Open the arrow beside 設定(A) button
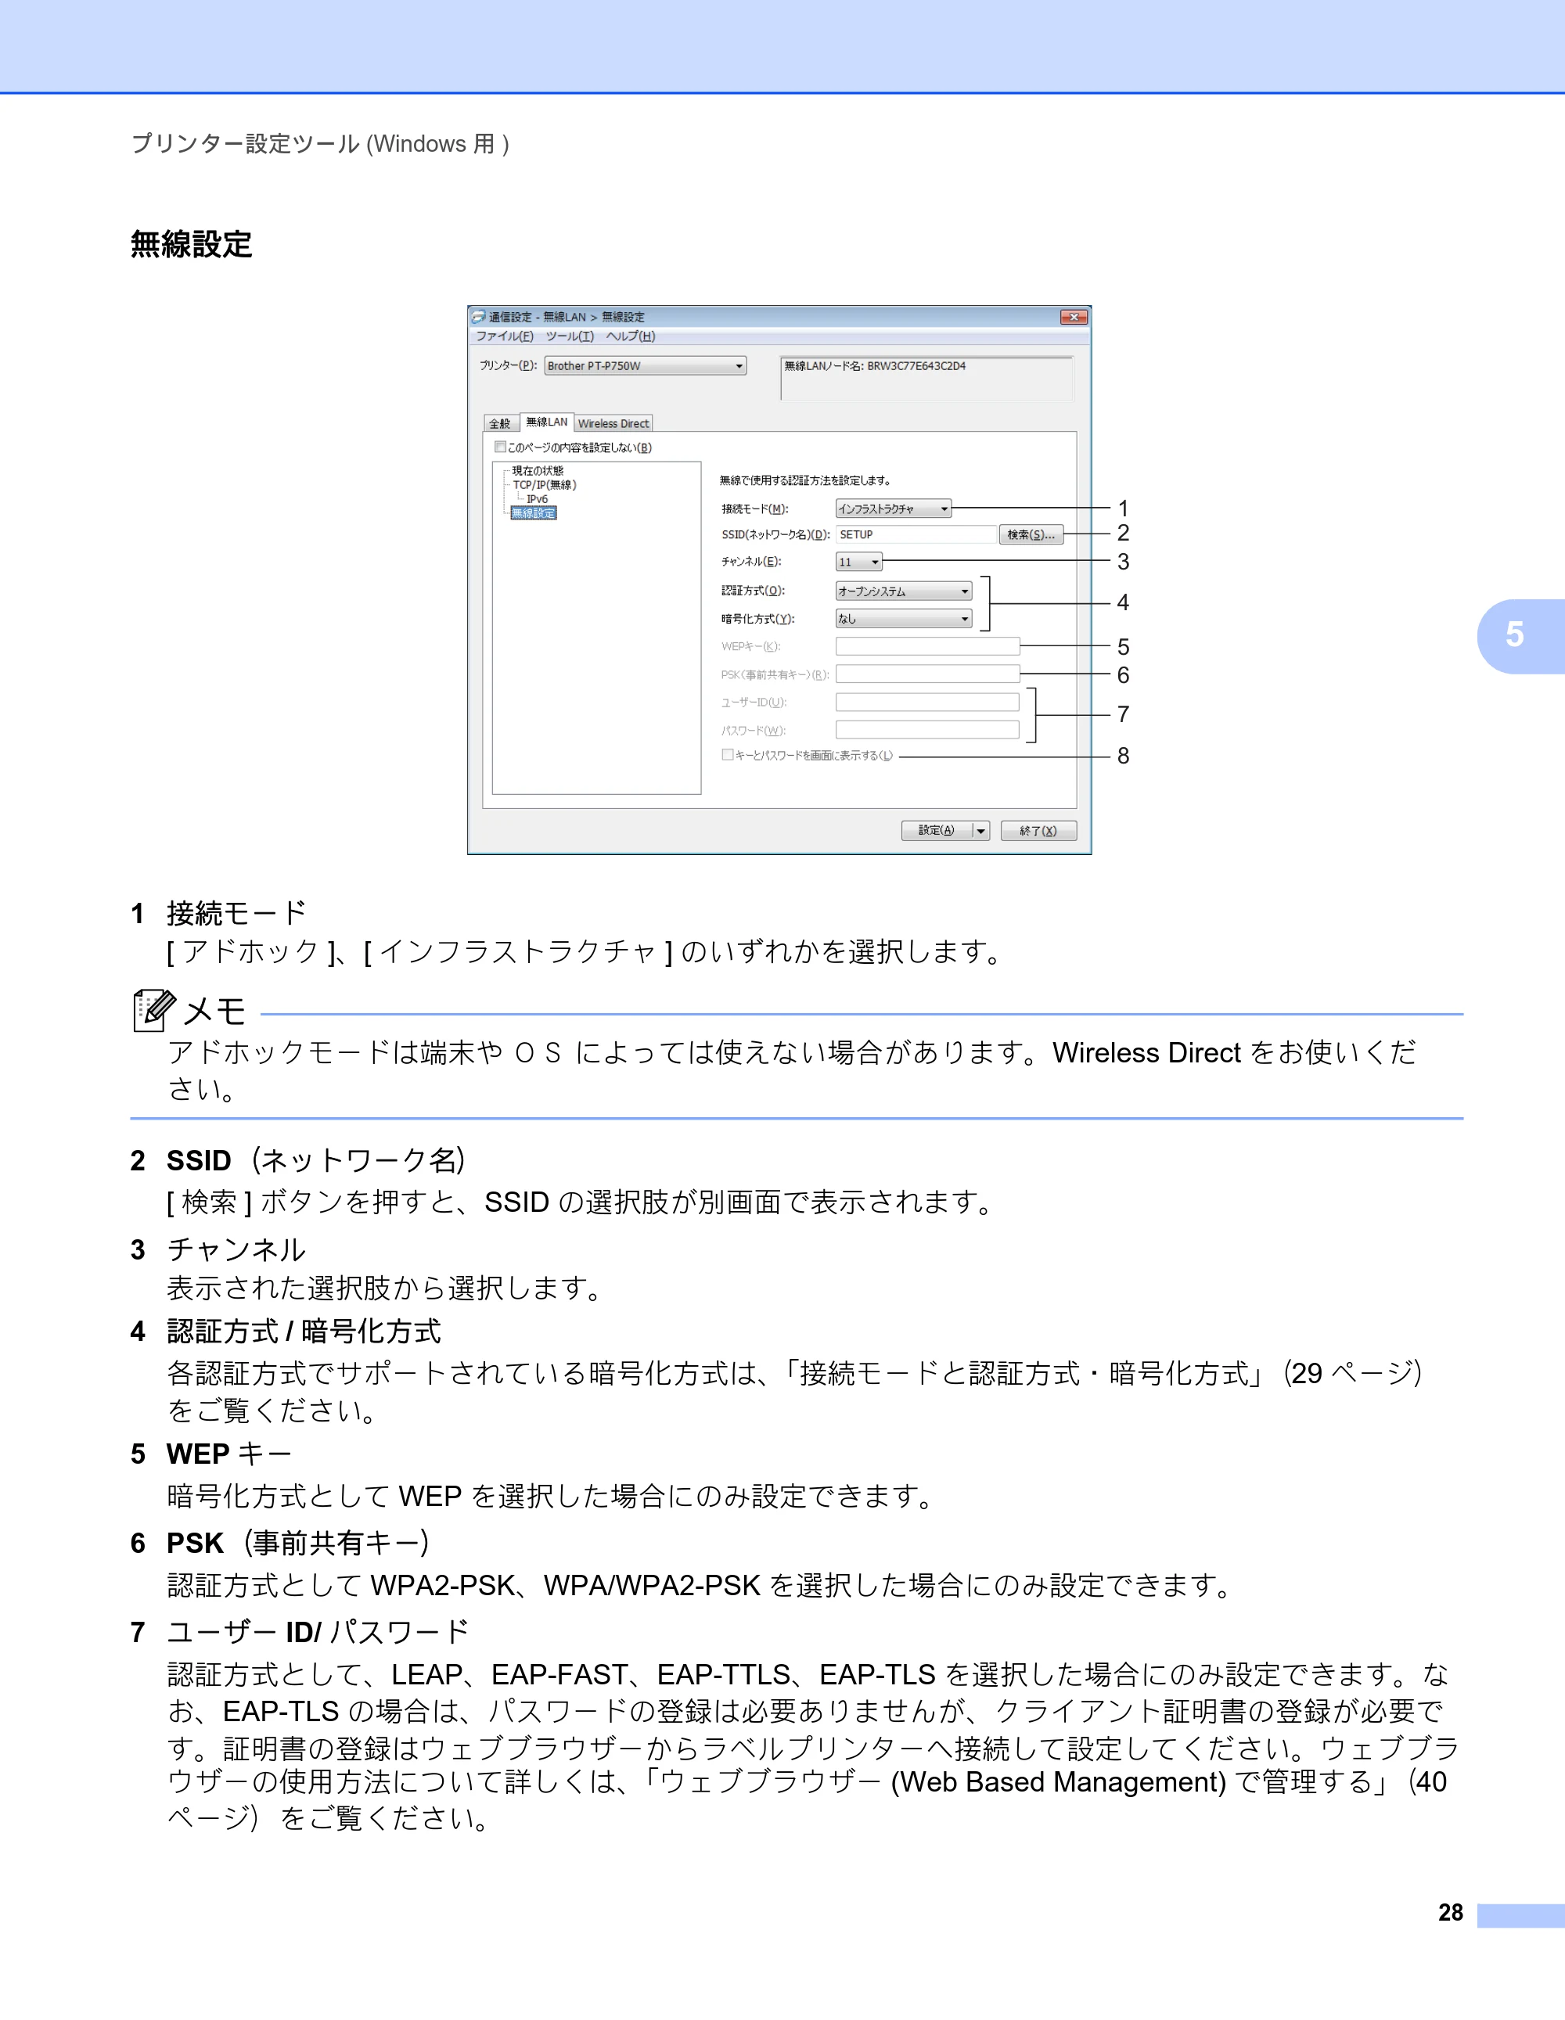Viewport: 1565px width, 2020px height. click(x=981, y=831)
